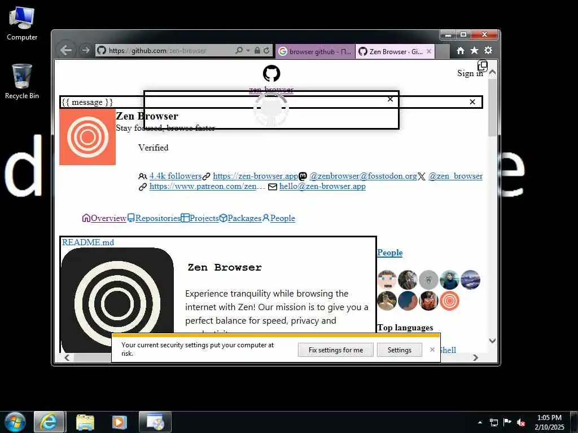
Task: Open the address bar autocomplete dropdown arrow
Action: 248,50
